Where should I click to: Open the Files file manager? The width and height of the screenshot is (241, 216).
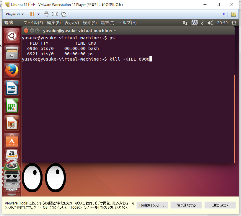coord(12,53)
